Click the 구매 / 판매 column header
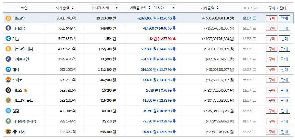295x140 pixels. [278, 8]
